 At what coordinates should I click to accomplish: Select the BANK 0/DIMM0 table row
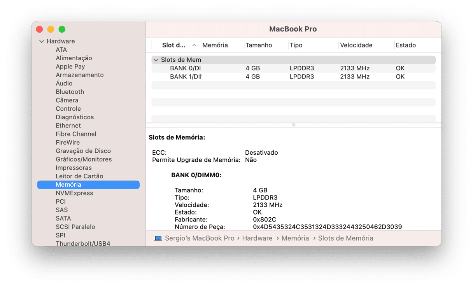click(293, 68)
